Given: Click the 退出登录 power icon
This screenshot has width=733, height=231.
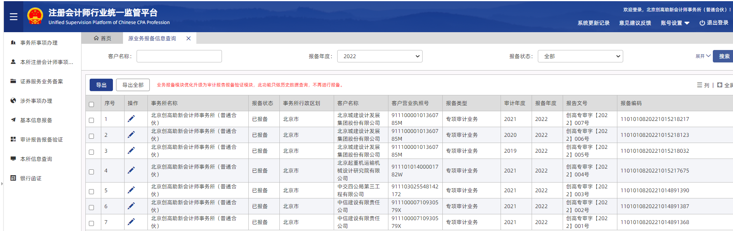Looking at the screenshot, I should 702,23.
